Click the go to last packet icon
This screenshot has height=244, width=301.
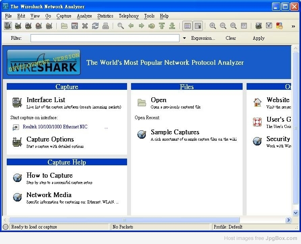coord(172,26)
